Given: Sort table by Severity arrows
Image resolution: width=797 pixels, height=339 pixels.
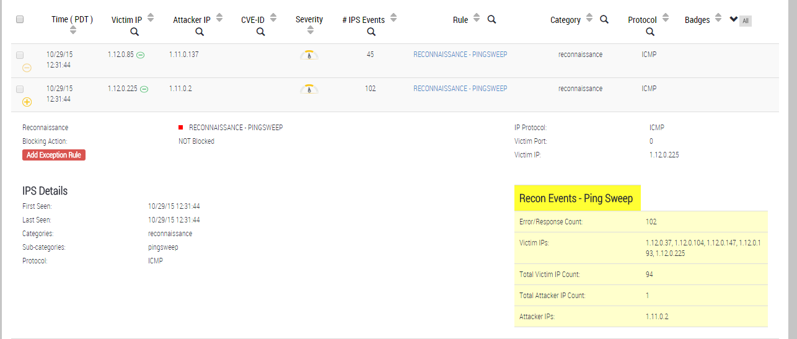Looking at the screenshot, I should [x=310, y=30].
